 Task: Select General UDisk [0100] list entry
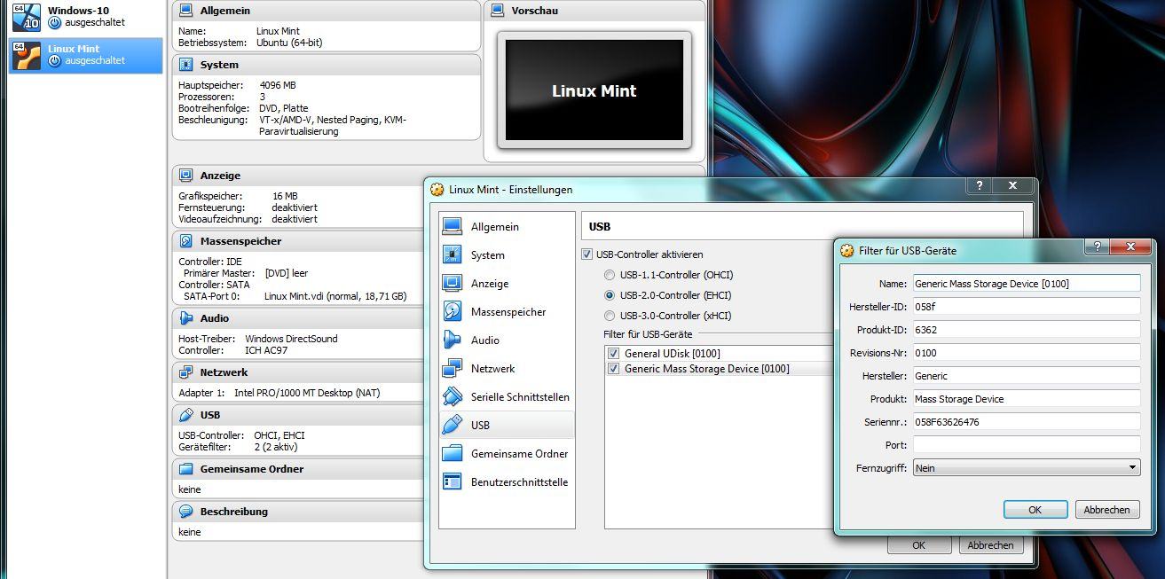[x=673, y=354]
